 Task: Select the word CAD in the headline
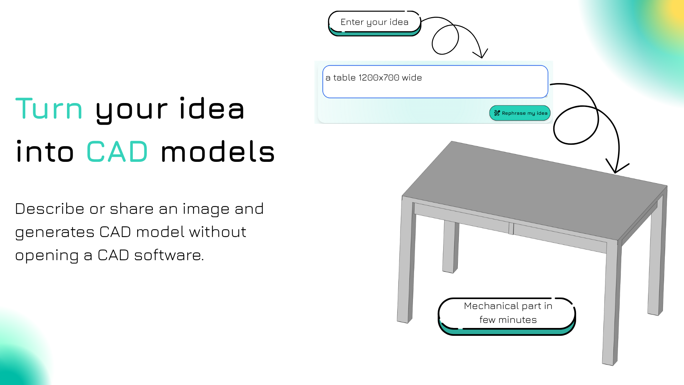point(118,152)
